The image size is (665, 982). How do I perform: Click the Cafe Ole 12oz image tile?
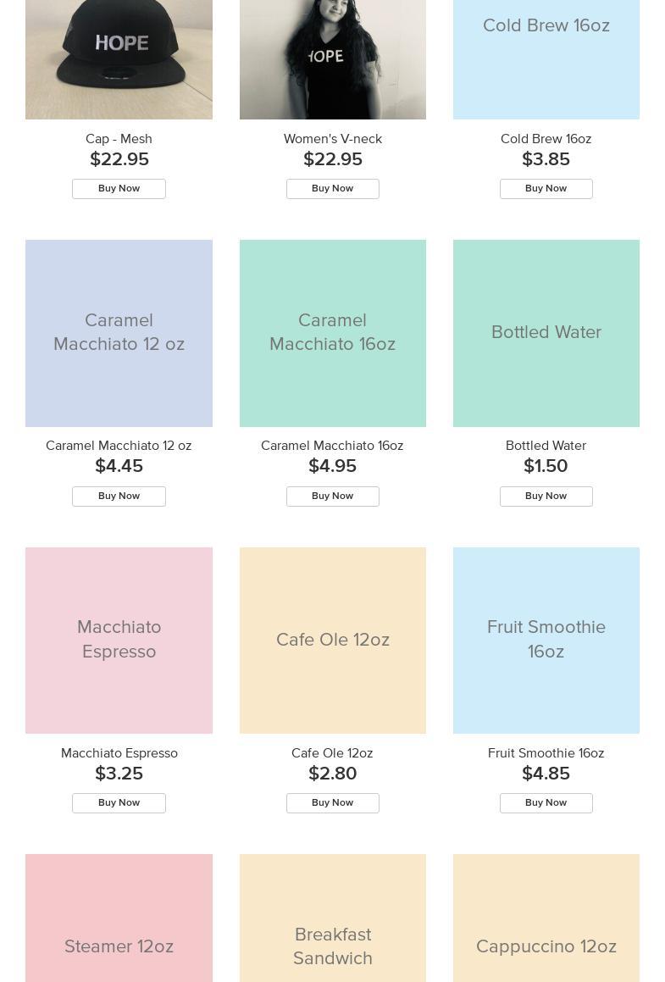[x=332, y=640]
